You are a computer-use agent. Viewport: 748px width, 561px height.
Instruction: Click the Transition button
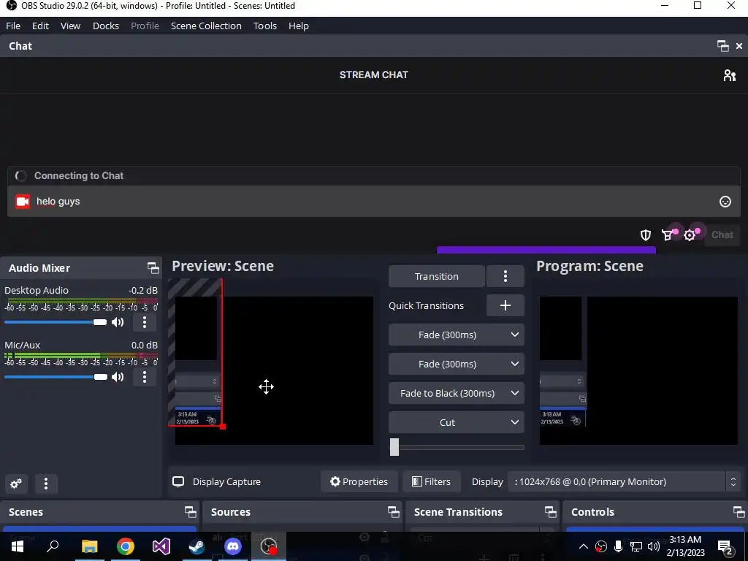point(437,276)
